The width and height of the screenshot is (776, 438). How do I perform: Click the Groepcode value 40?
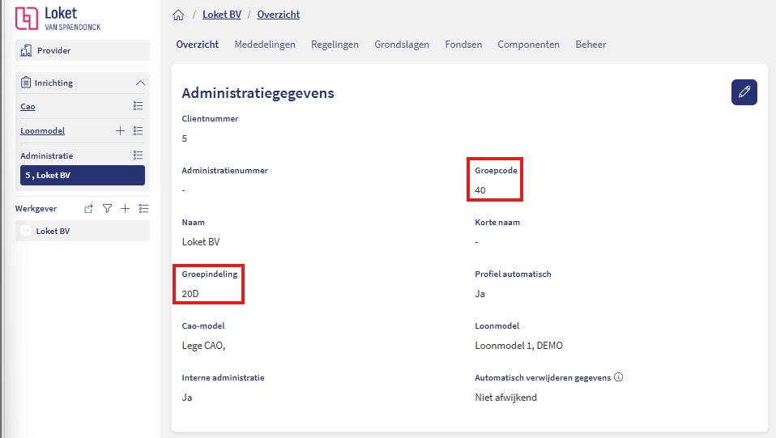point(480,190)
